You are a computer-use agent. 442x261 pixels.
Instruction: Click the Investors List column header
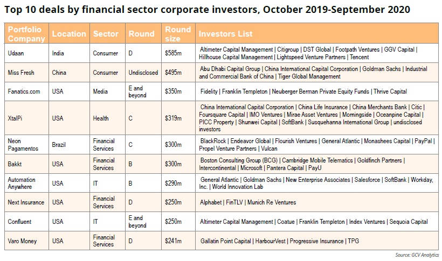225,33
